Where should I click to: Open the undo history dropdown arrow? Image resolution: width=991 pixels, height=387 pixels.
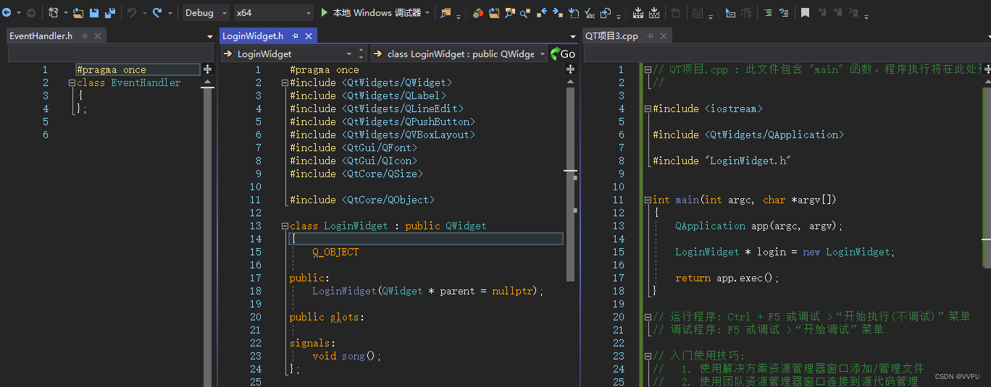[x=144, y=13]
